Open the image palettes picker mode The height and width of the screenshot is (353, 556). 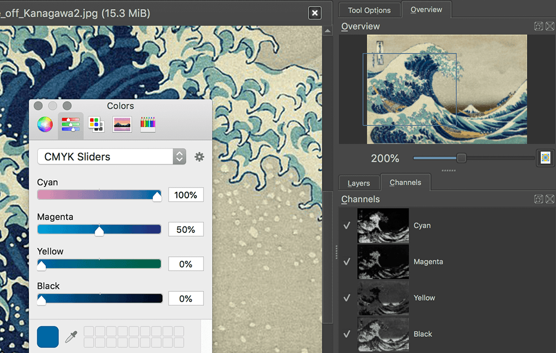coord(122,125)
